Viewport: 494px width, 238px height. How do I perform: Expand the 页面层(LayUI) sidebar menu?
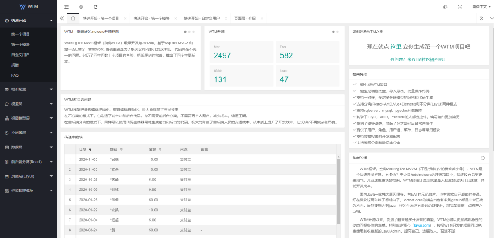(x=28, y=176)
